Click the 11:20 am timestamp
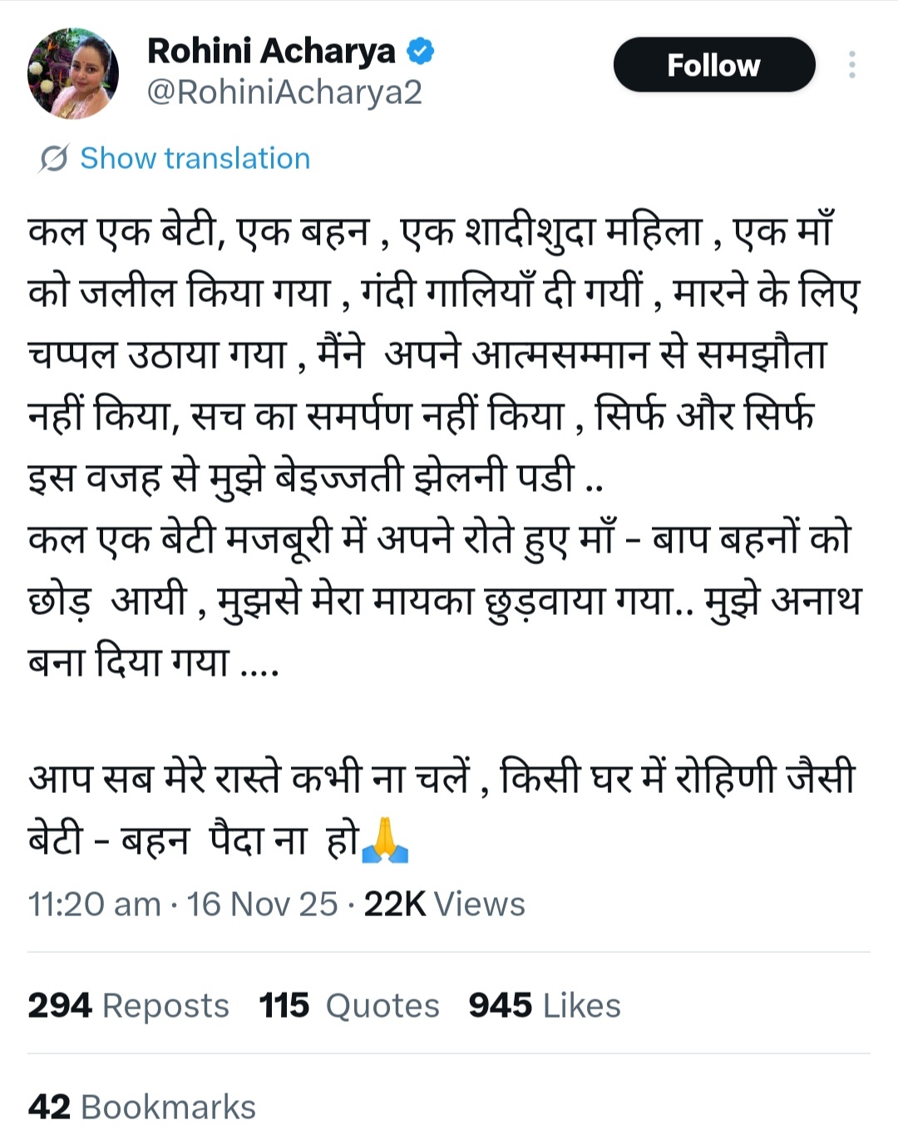898x1140 pixels. click(x=94, y=905)
